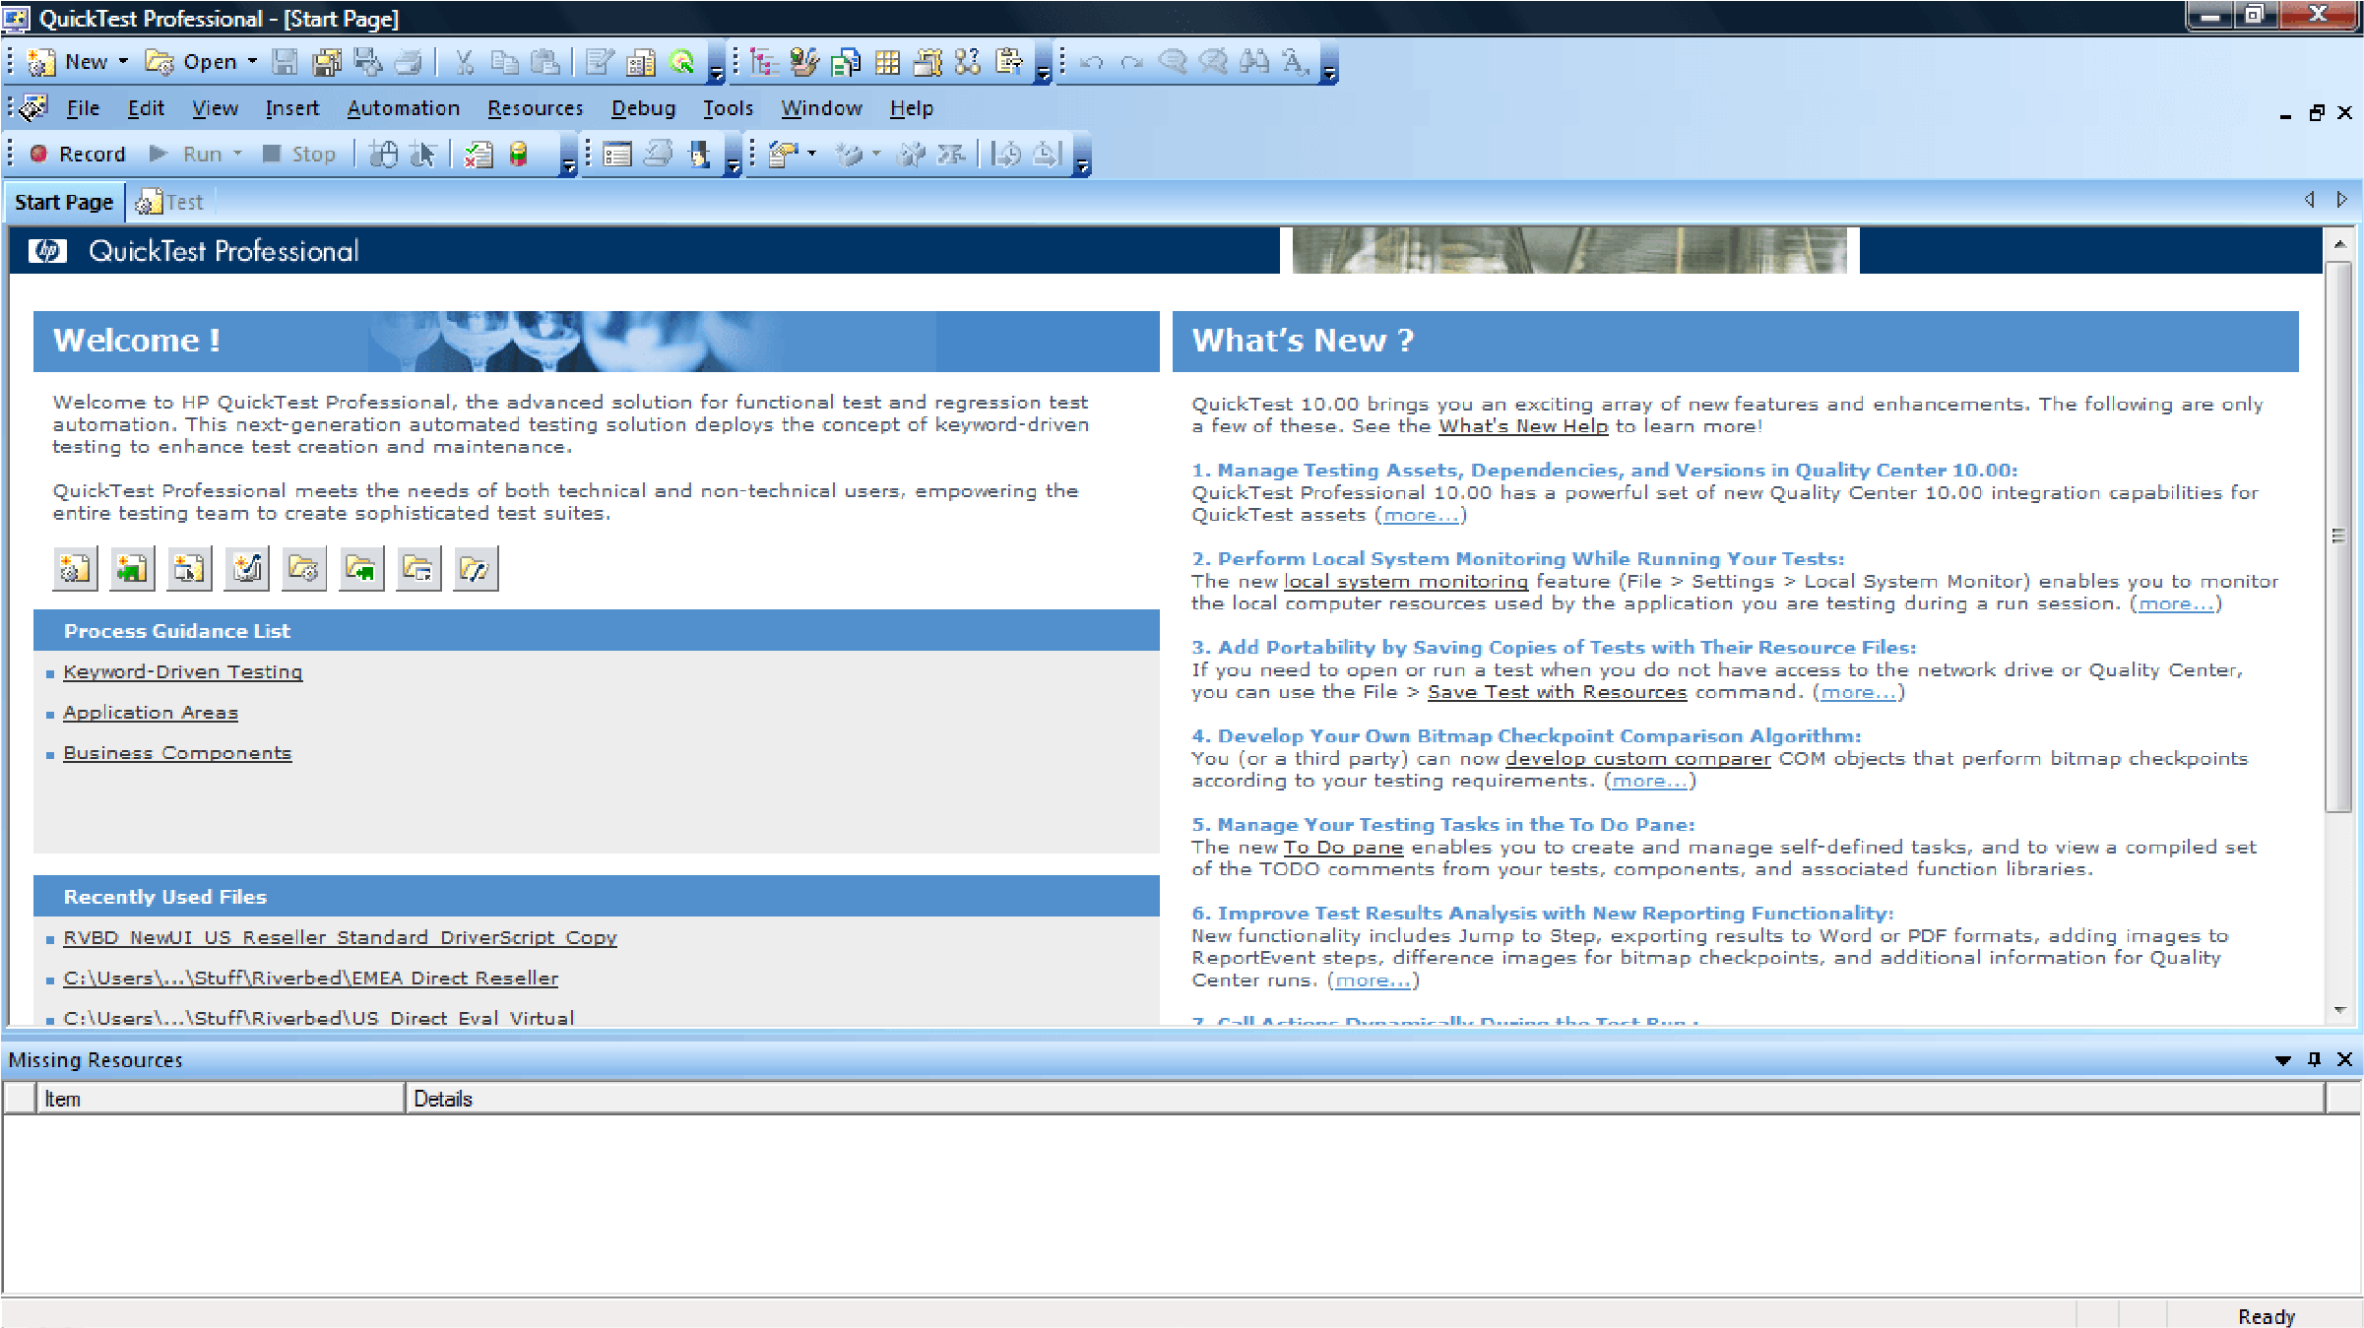Click the Undo arrow icon
Image resolution: width=2364 pixels, height=1328 pixels.
[1091, 62]
